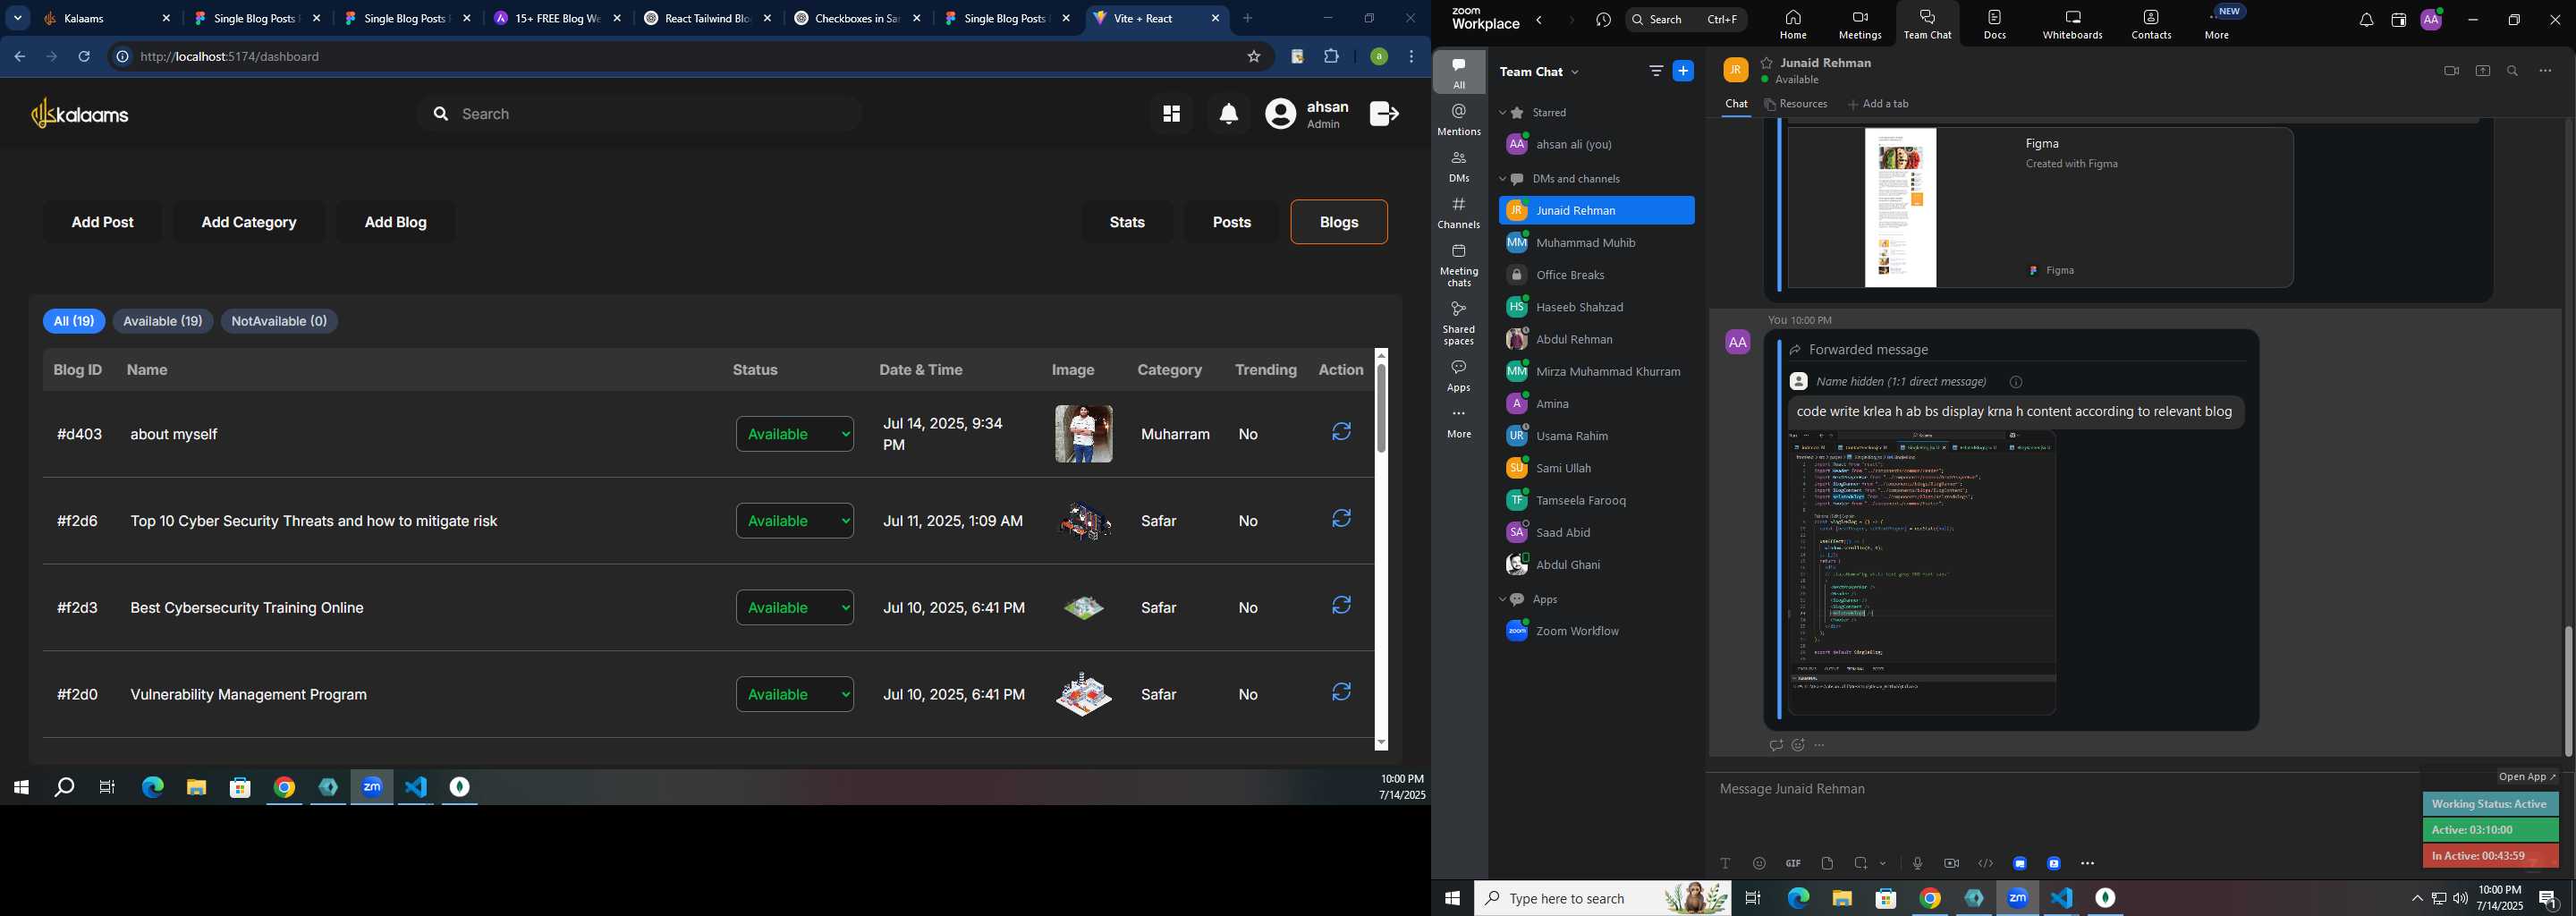
Task: Filter the Team Chat list
Action: point(1656,71)
